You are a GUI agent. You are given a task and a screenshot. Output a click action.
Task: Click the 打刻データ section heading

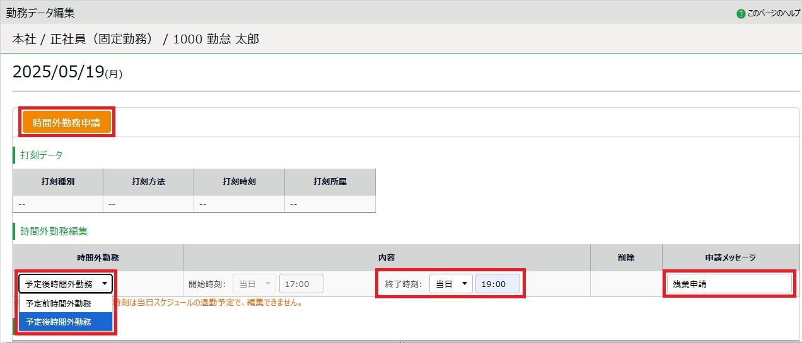(42, 155)
